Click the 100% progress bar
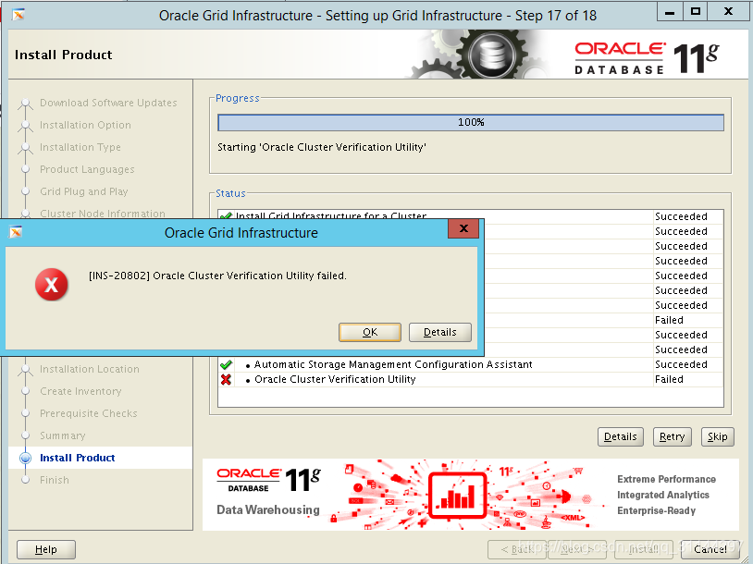This screenshot has height=564, width=753. tap(471, 122)
